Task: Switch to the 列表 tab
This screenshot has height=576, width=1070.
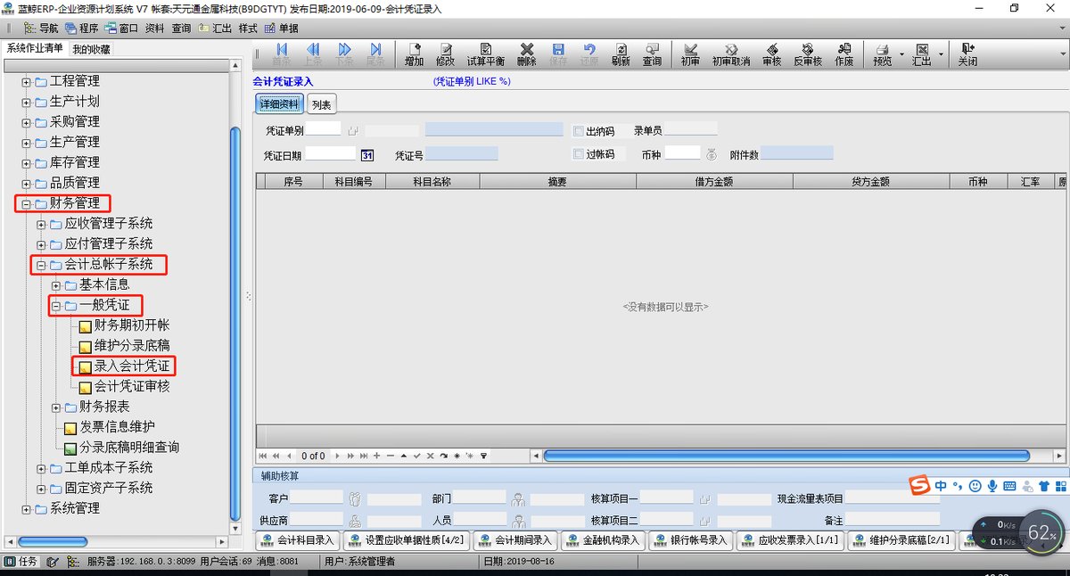Action: 321,104
